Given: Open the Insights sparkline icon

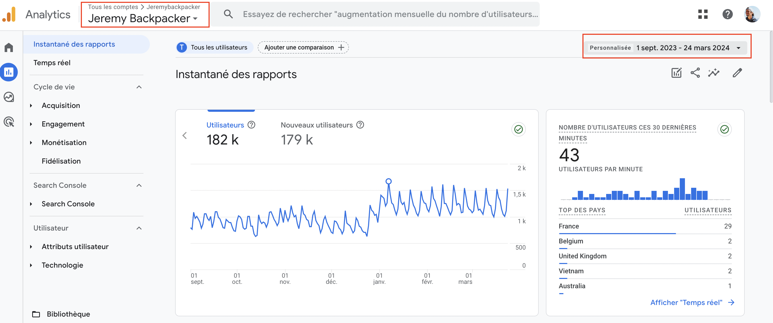Looking at the screenshot, I should click(714, 73).
